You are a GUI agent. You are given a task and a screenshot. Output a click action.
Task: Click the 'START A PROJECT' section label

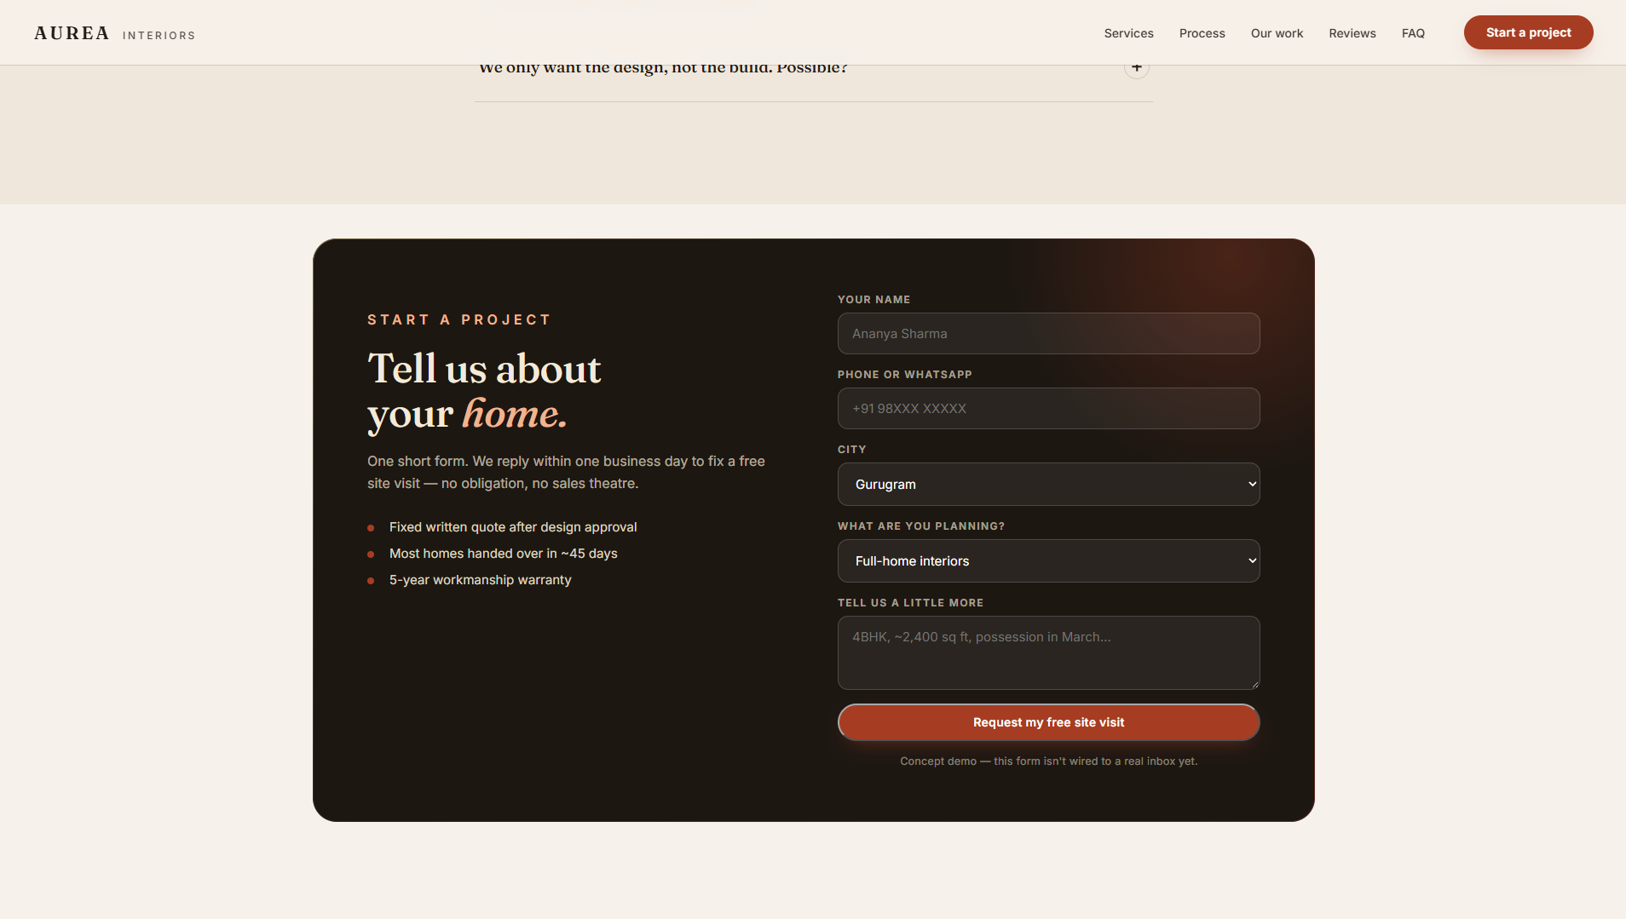[459, 319]
